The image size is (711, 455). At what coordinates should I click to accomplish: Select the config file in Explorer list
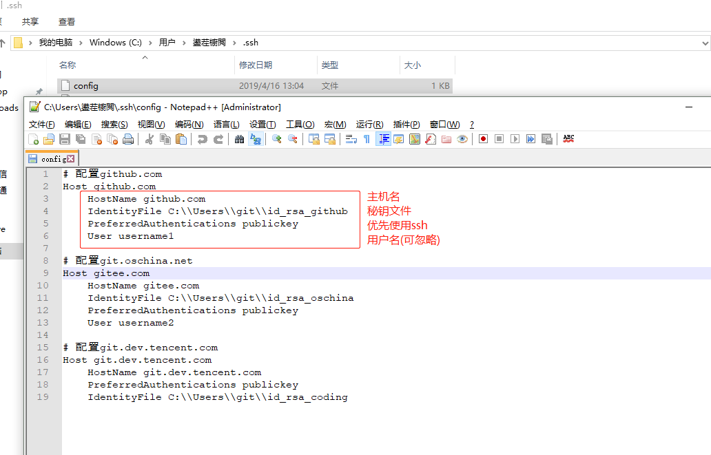point(255,85)
